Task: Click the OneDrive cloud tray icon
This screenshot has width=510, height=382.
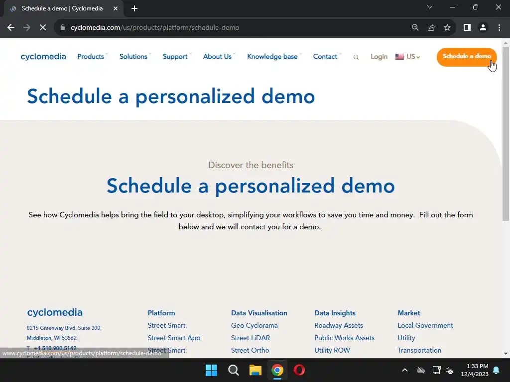Action: [420, 370]
